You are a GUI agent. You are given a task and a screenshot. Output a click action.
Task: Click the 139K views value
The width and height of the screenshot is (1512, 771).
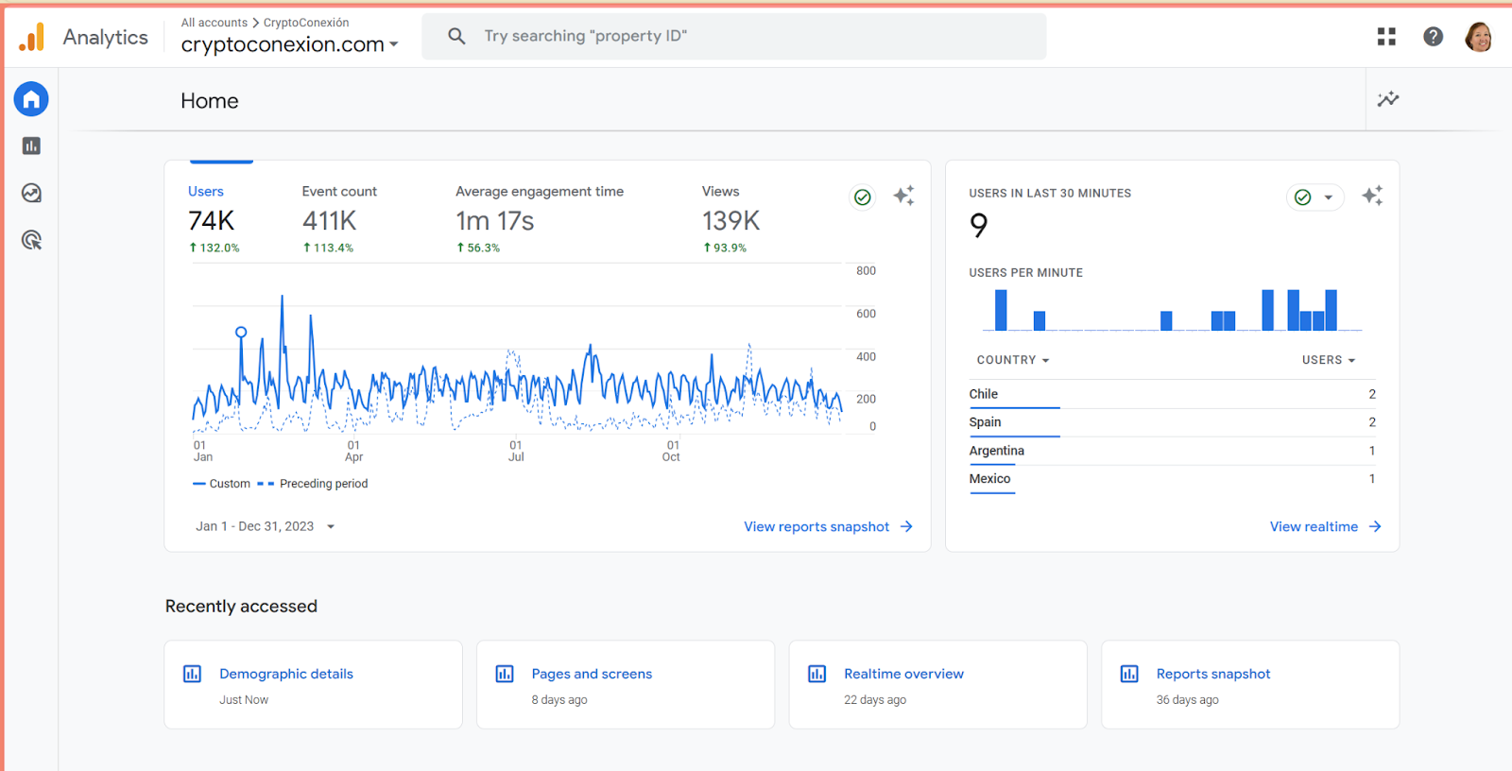pyautogui.click(x=730, y=221)
